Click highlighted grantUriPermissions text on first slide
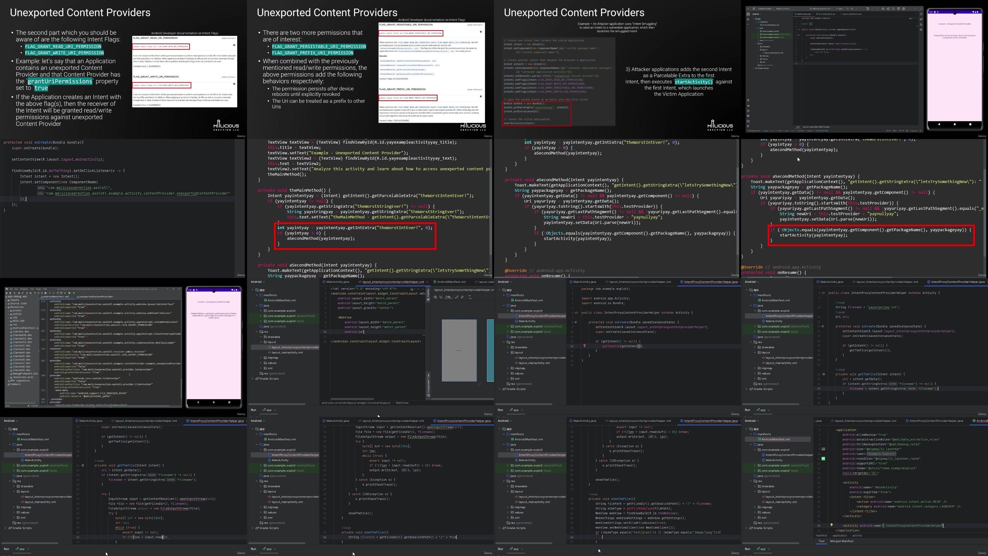Screen dimensions: 988x556 tap(60, 81)
